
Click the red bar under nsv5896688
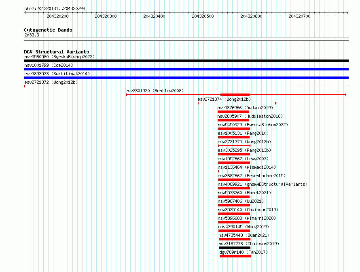(x=234, y=222)
